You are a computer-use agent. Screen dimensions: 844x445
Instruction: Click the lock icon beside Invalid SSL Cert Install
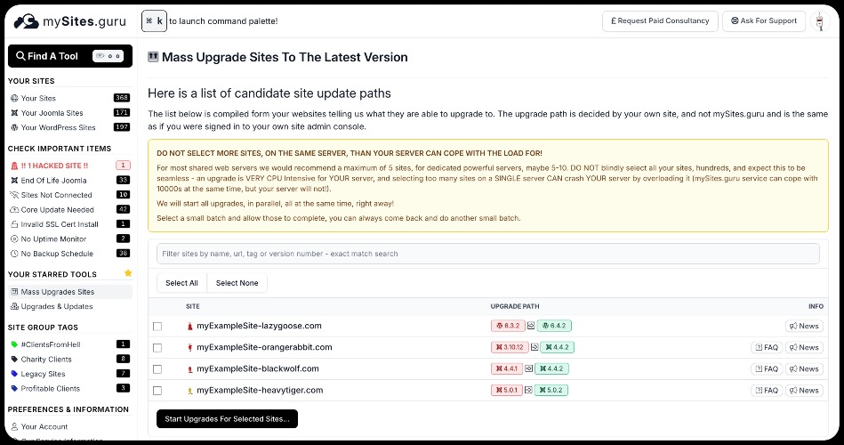[x=14, y=224]
